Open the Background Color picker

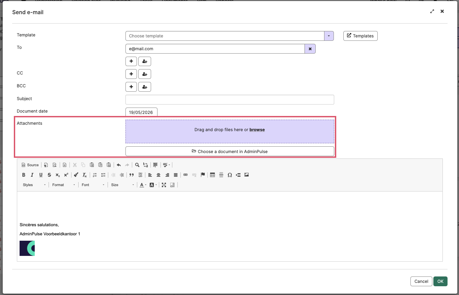point(153,185)
